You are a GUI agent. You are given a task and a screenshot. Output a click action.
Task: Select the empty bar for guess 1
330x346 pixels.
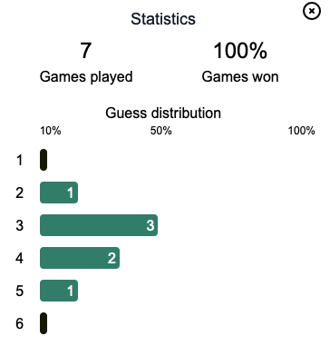point(44,160)
